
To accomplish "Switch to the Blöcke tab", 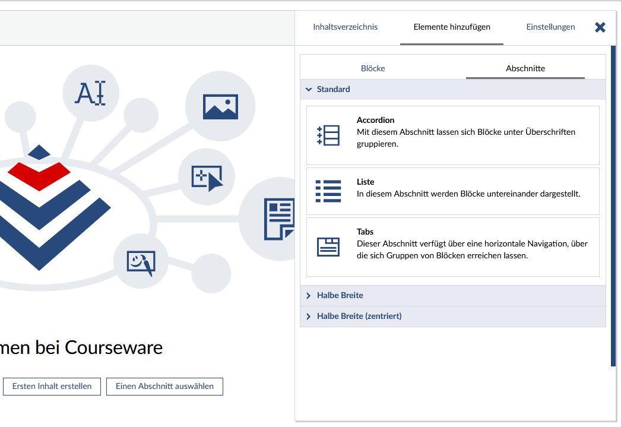I will point(373,68).
